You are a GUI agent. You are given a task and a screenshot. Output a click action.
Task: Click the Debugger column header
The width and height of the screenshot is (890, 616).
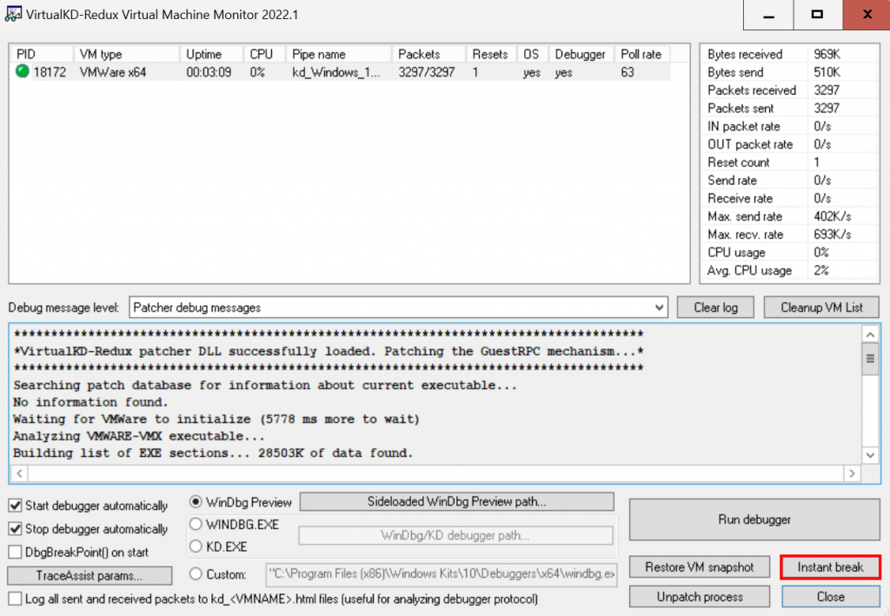581,54
